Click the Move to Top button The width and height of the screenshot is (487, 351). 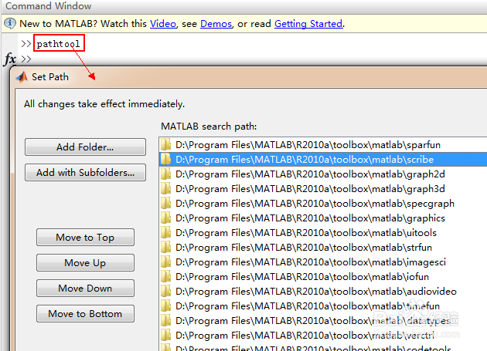(x=85, y=237)
